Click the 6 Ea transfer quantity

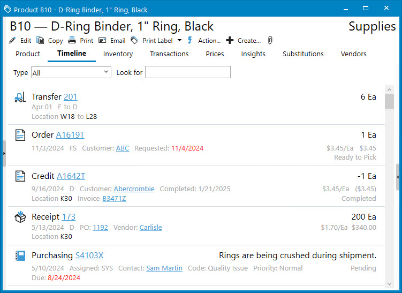pyautogui.click(x=368, y=97)
